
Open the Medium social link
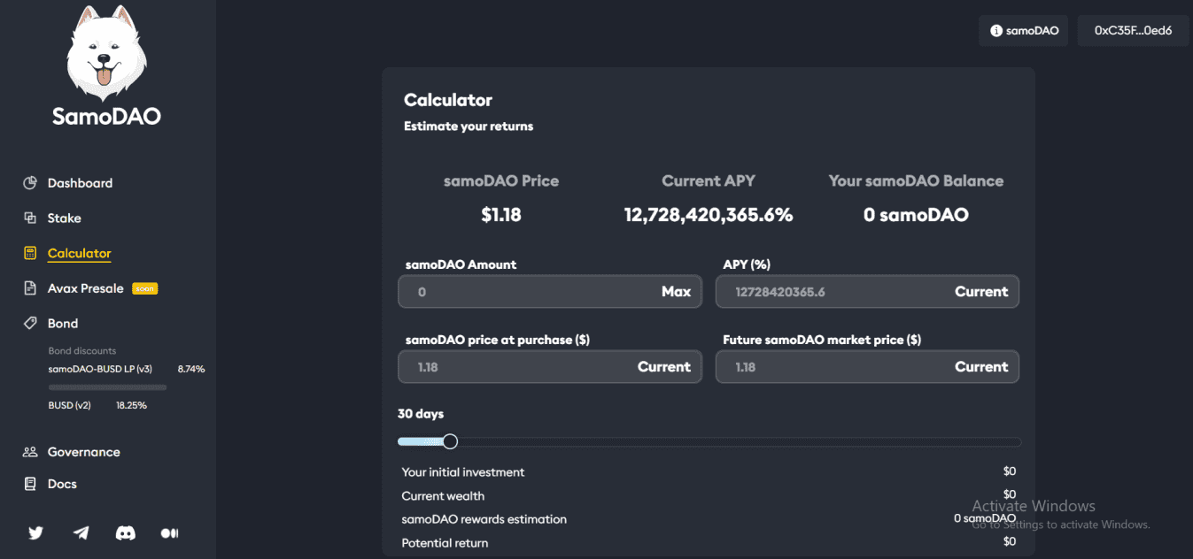[169, 532]
